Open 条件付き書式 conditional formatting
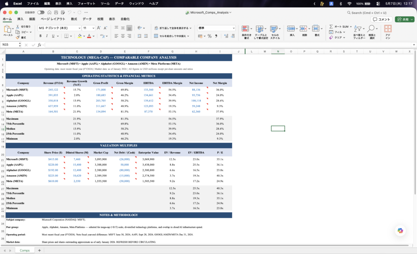Viewport: 417px width, 254px height. coord(246,32)
